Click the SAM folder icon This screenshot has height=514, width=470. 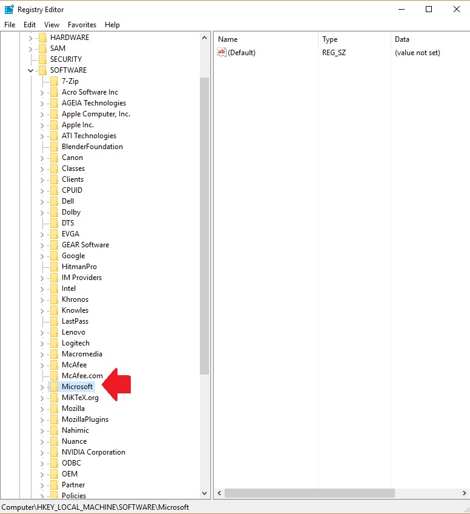pos(42,48)
